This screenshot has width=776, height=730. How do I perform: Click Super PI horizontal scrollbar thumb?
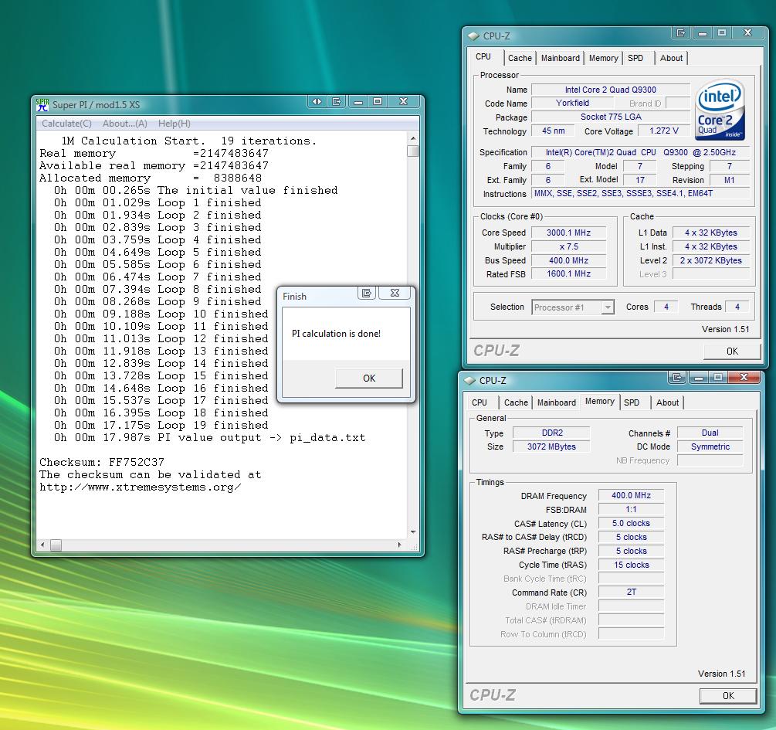tap(56, 545)
